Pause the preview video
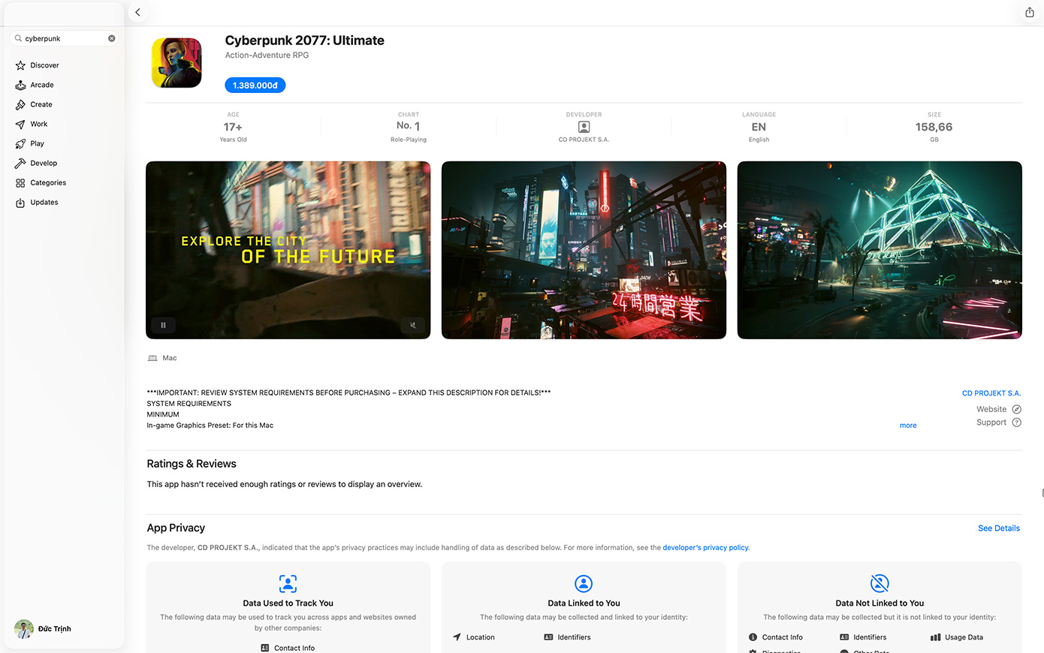 point(163,325)
